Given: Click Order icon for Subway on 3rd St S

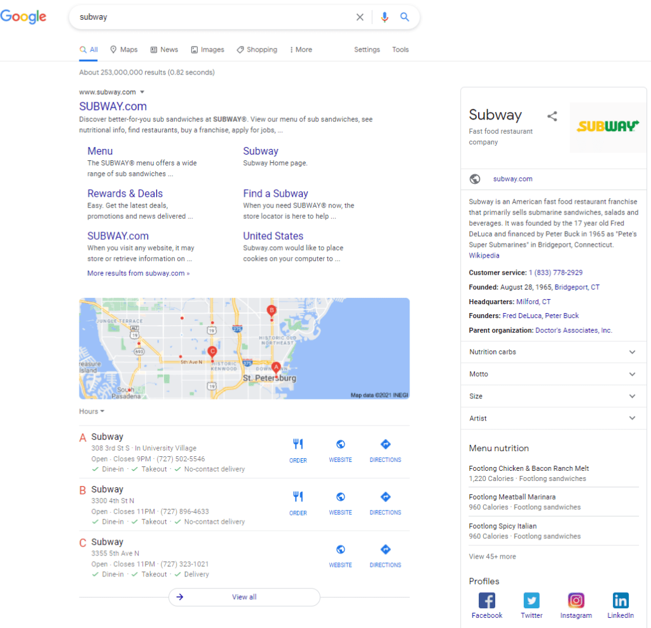Looking at the screenshot, I should click(x=298, y=449).
